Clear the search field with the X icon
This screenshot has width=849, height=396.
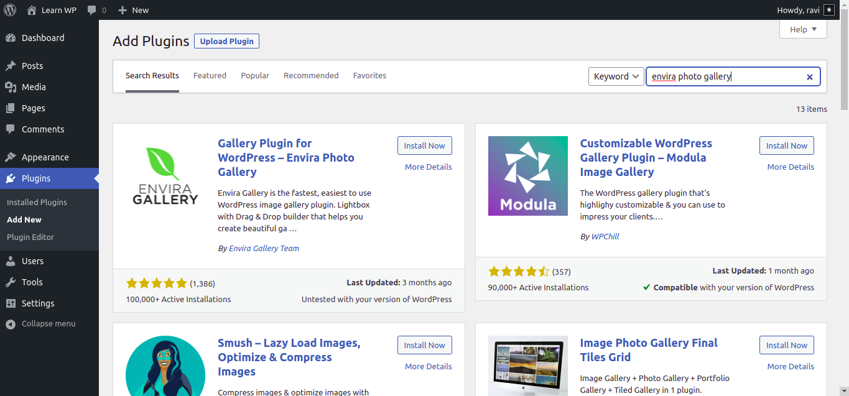point(810,77)
